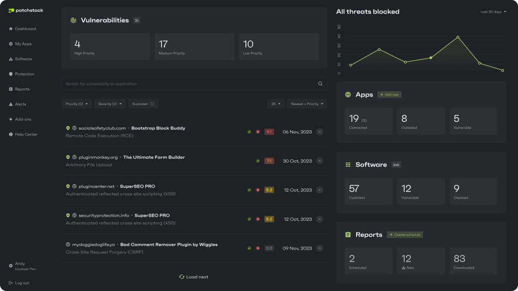Expand the Ultimate Form Builder row
The image size is (518, 291).
coord(319,161)
